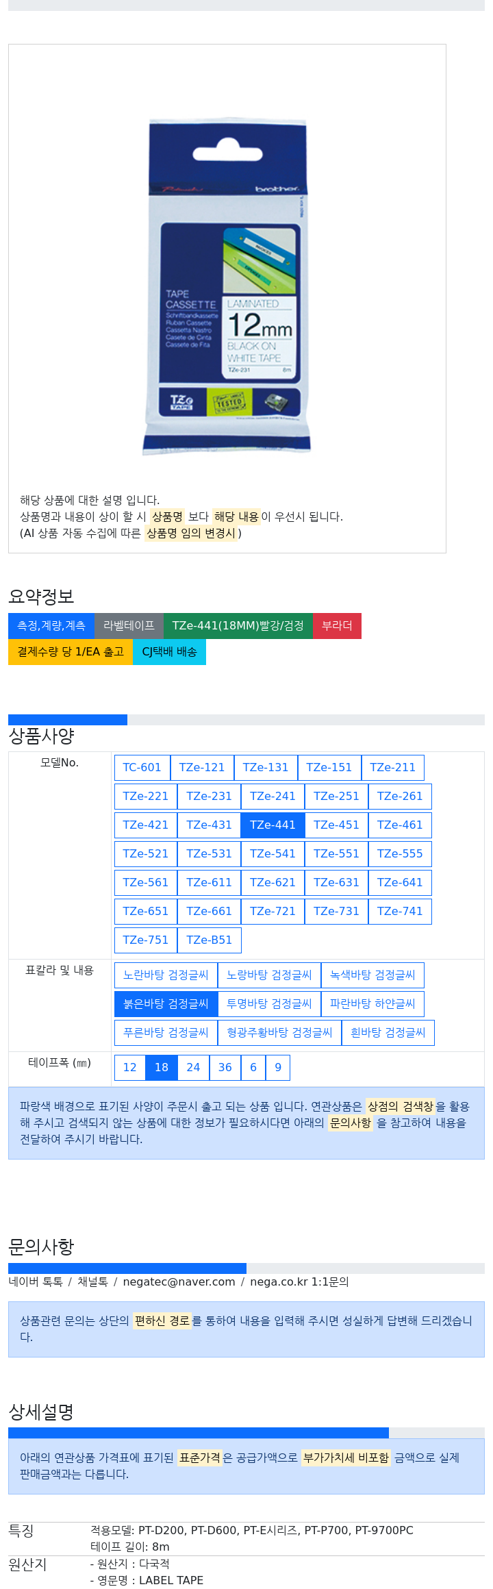Viewport: 493px width, 1589px height.
Task: Select model TZe-231
Action: click(x=209, y=797)
